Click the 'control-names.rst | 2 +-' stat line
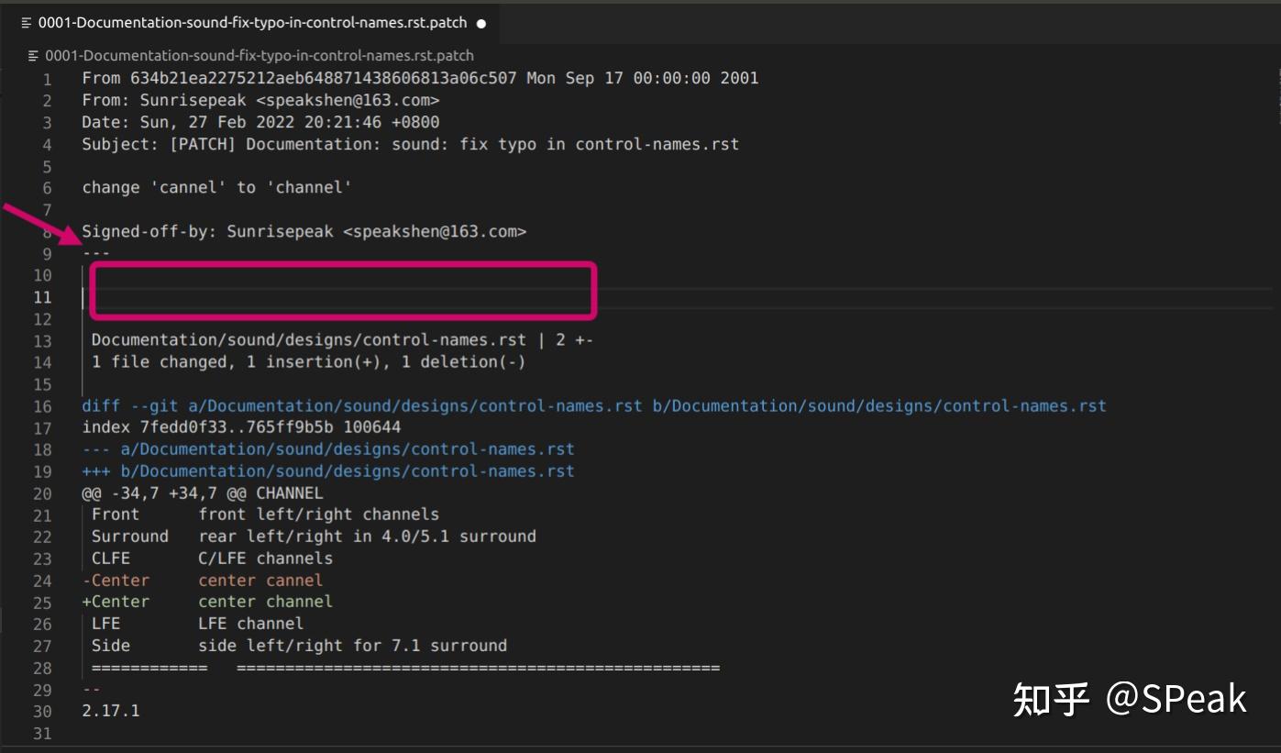The width and height of the screenshot is (1281, 753). click(x=342, y=340)
